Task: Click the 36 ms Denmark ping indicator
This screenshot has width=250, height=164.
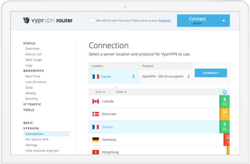Action: coord(225,114)
